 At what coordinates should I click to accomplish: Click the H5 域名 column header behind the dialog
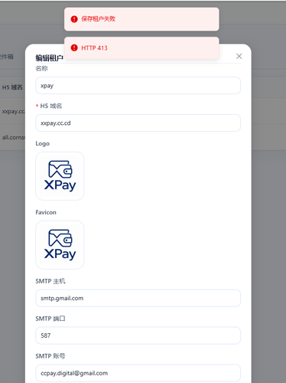(x=12, y=87)
